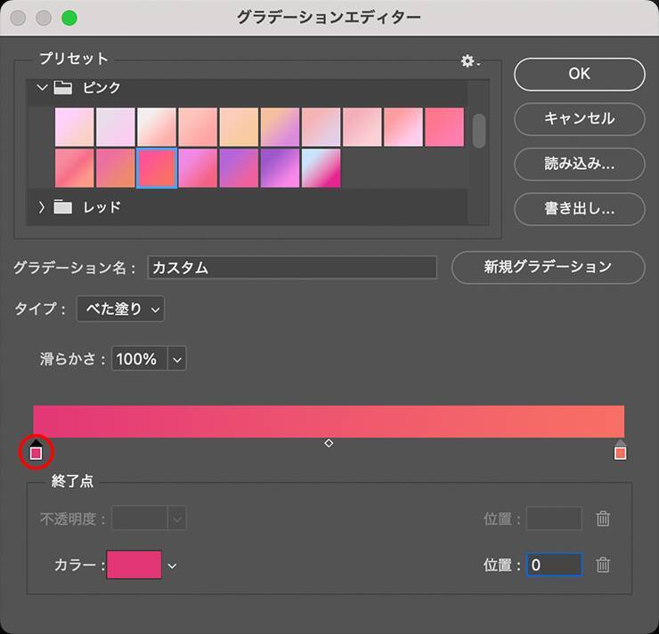Viewport: 659px width, 634px height.
Task: Click the グラデーション名 text field
Action: click(x=292, y=268)
